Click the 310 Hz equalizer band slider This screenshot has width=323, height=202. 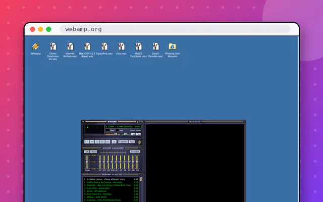(108, 162)
